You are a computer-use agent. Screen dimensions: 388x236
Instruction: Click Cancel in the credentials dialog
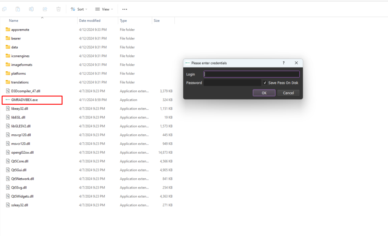[288, 93]
